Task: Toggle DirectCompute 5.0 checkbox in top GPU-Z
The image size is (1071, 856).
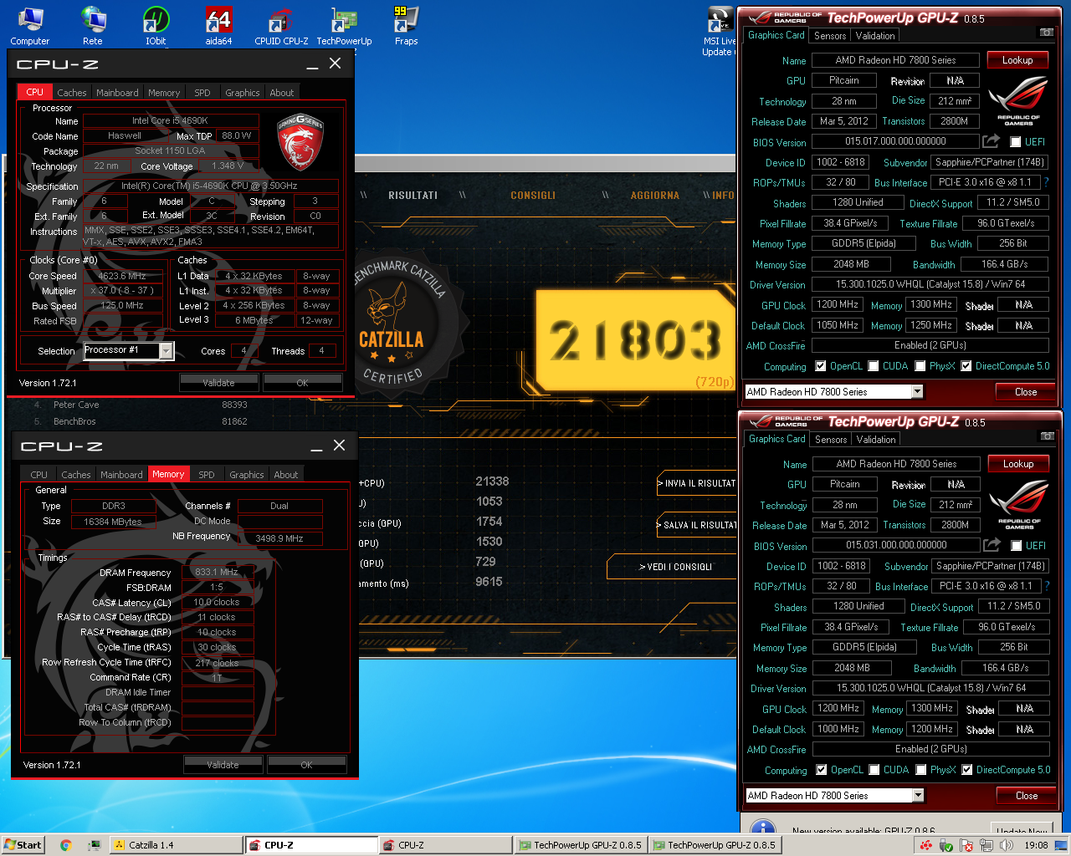Action: click(x=966, y=366)
